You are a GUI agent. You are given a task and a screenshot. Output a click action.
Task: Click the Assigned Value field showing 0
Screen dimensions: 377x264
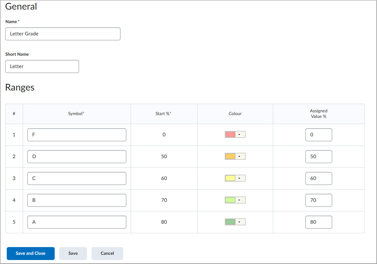[x=319, y=135]
